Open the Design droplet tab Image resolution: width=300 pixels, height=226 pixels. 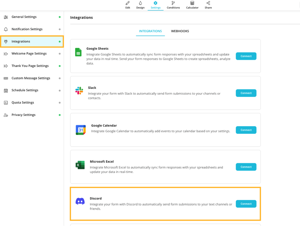click(140, 5)
